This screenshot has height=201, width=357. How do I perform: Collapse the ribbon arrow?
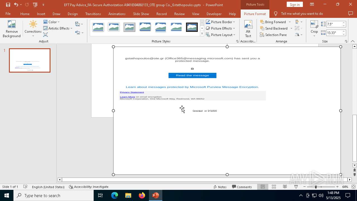pyautogui.click(x=353, y=41)
